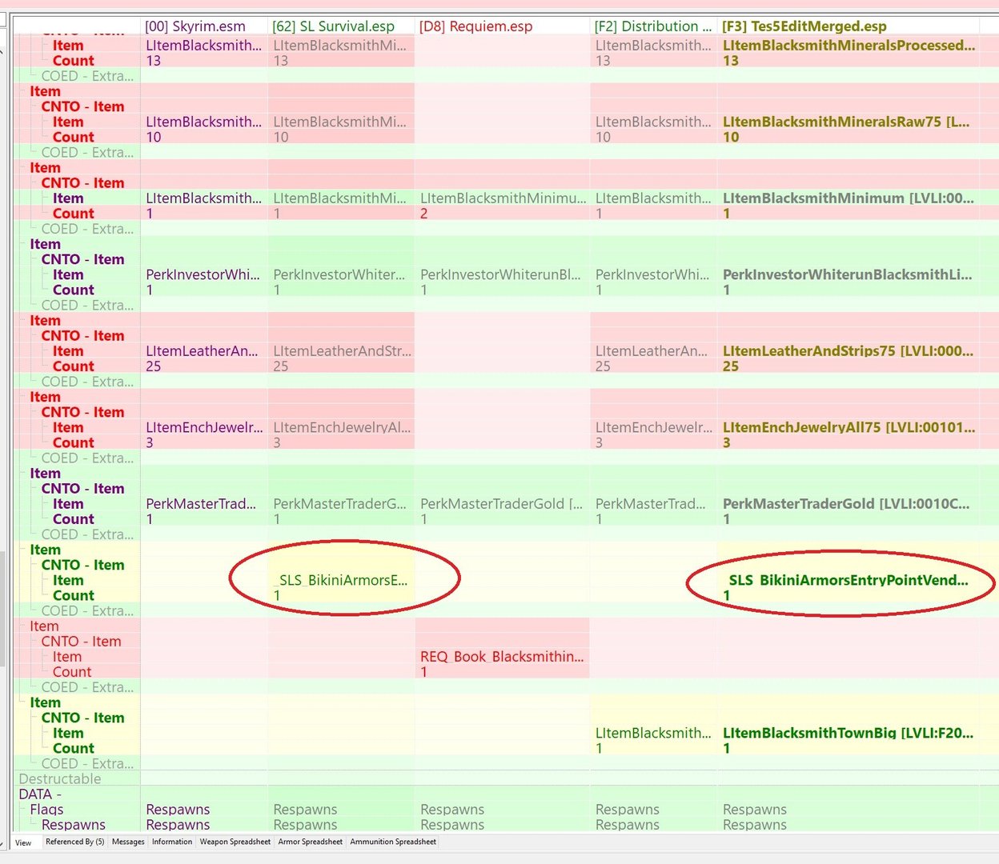Select the LItemBlacksmithMineralsProcessed cell in Tes5EditMerged column

(x=849, y=46)
